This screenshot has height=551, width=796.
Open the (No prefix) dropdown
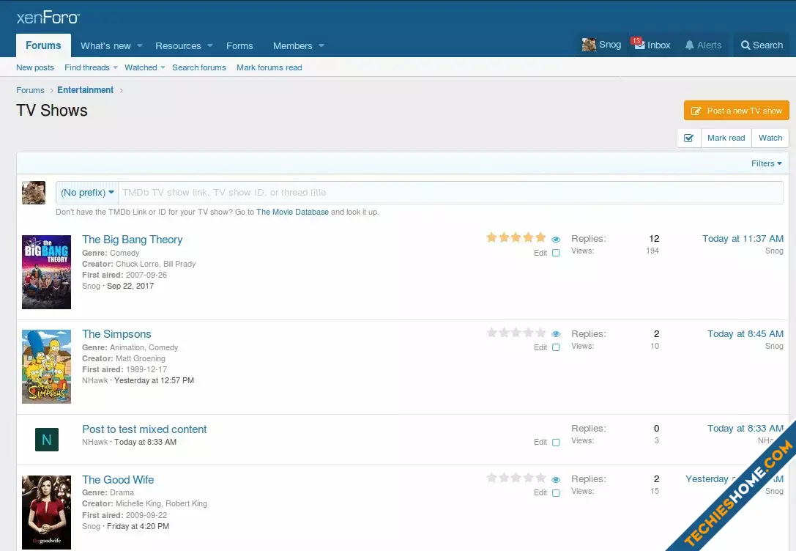[87, 193]
